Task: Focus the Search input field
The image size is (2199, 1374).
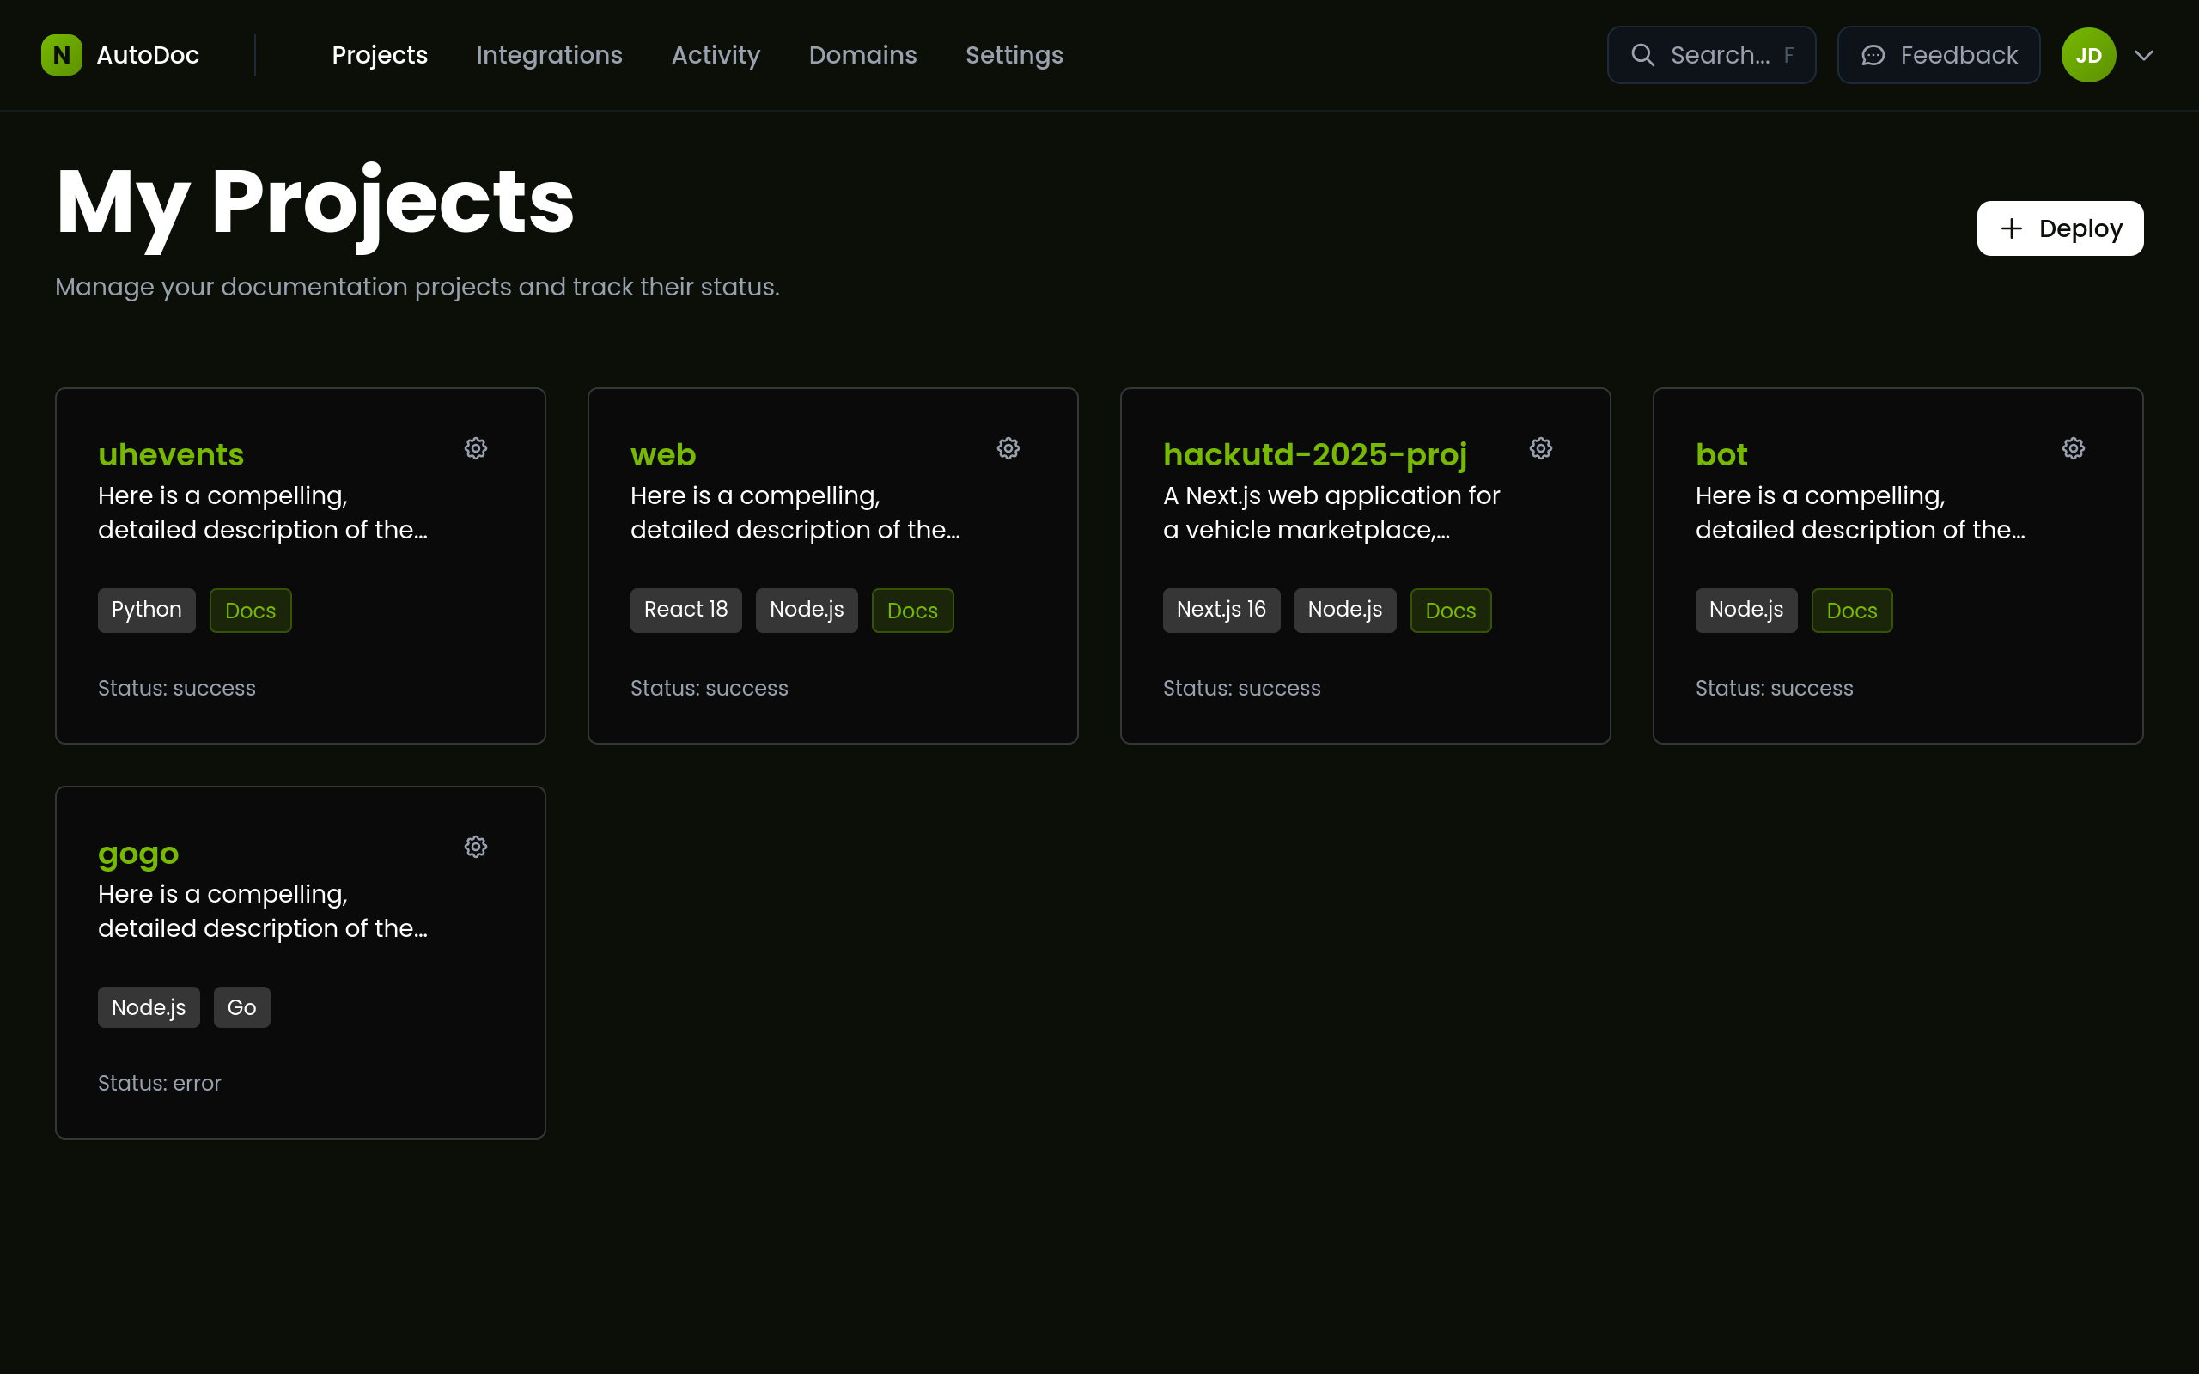Action: (x=1721, y=56)
